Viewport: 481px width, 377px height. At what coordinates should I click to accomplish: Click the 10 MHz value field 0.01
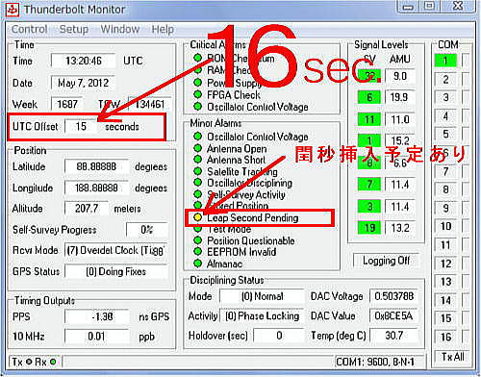[97, 336]
